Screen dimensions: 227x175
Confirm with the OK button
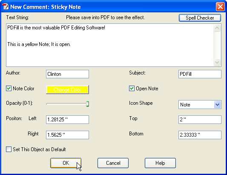click(66, 163)
